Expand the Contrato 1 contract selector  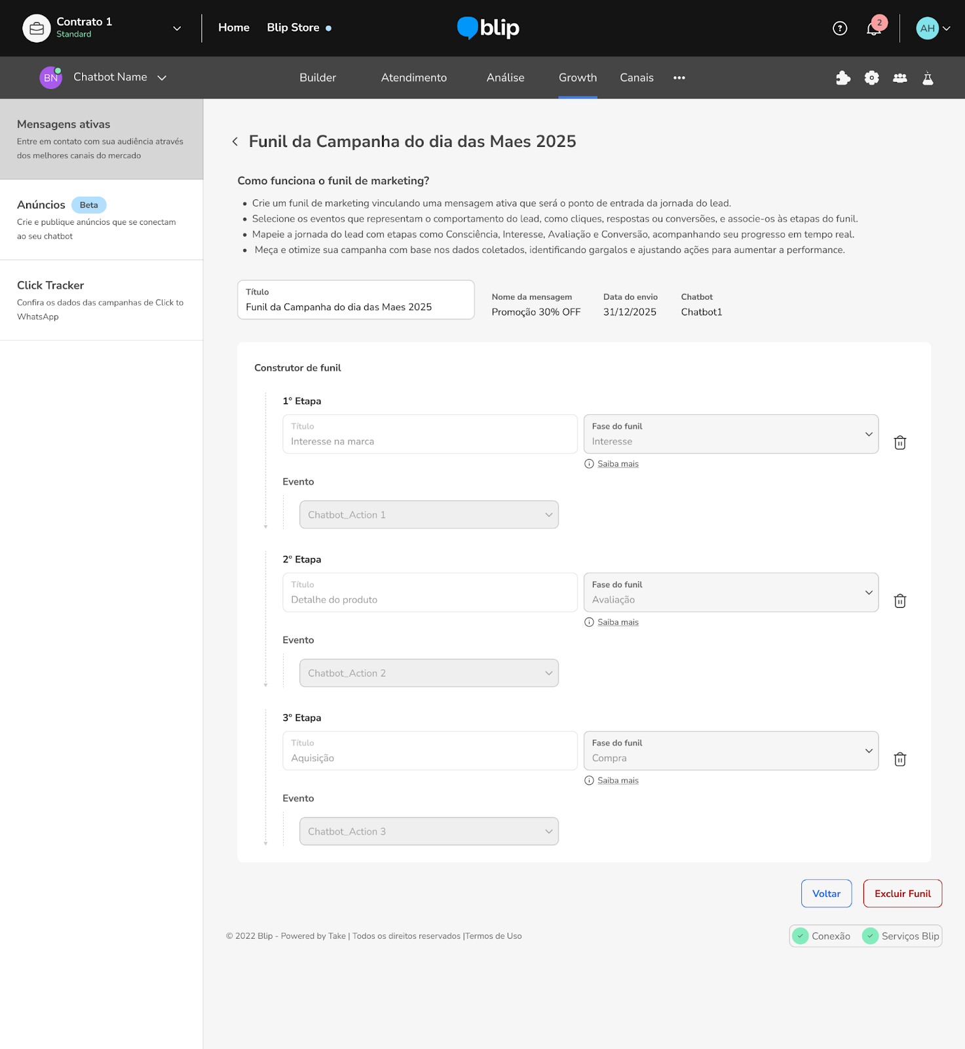176,28
